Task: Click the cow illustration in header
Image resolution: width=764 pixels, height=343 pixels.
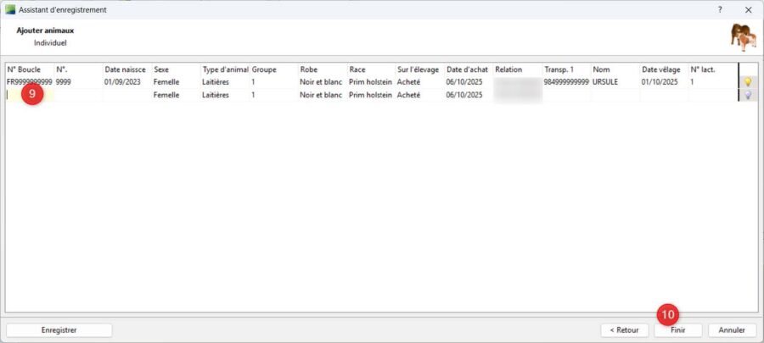Action: click(743, 38)
